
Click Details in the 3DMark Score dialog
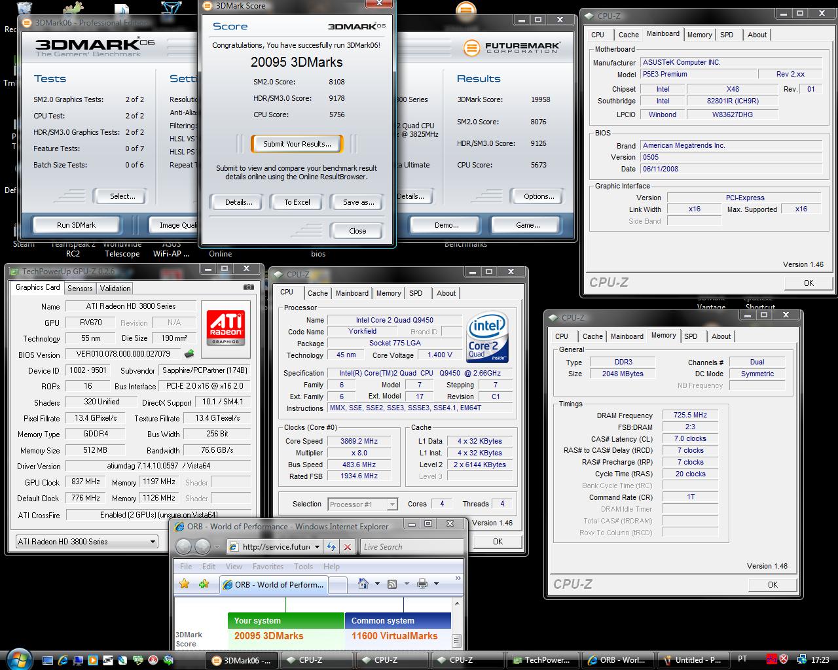[238, 202]
